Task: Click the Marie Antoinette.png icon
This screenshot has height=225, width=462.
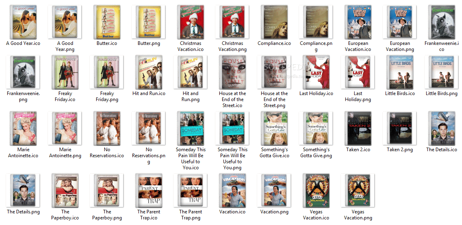Action: click(x=65, y=128)
